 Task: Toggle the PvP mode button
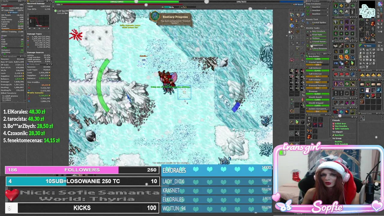point(380,32)
